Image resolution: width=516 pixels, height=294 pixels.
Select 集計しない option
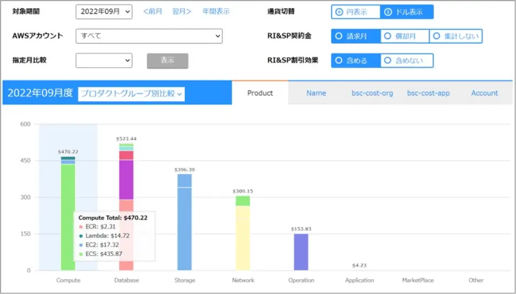click(455, 36)
